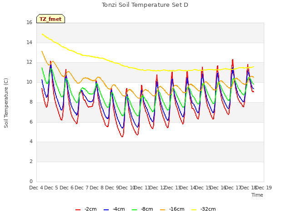The width and height of the screenshot is (291, 218).
Task: Toggle the -32cm legend entry
Action: point(203,209)
